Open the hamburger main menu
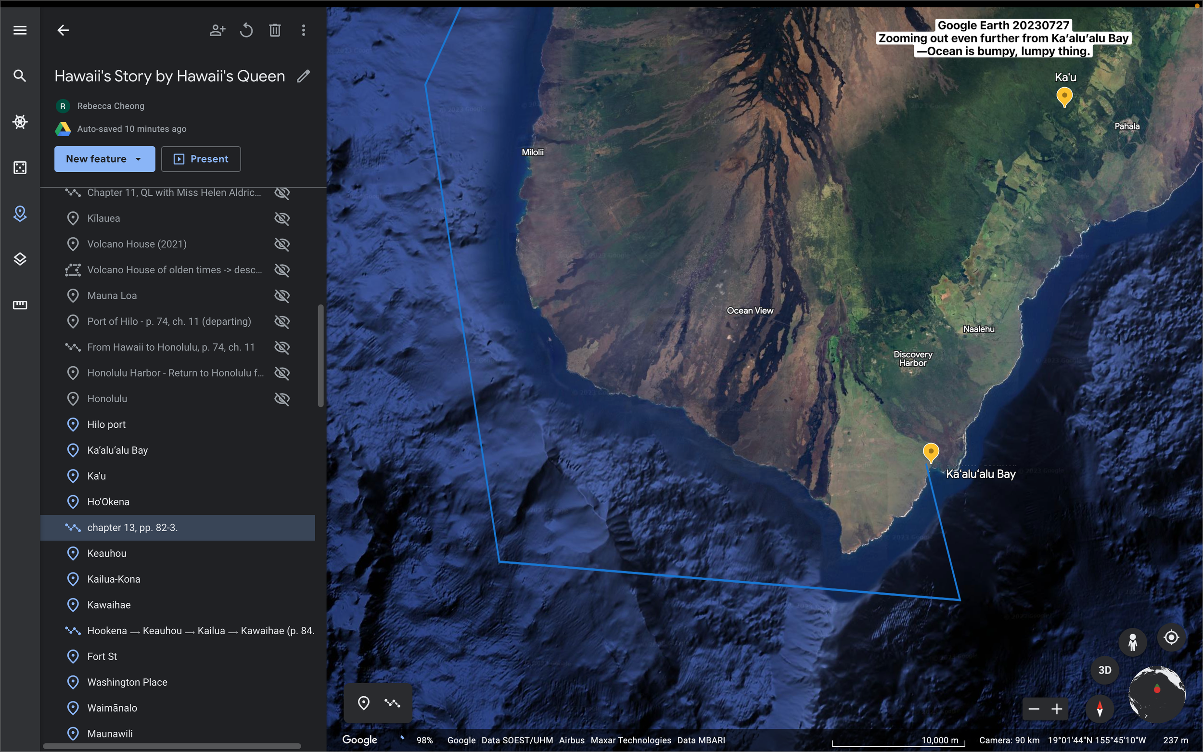 pos(20,30)
